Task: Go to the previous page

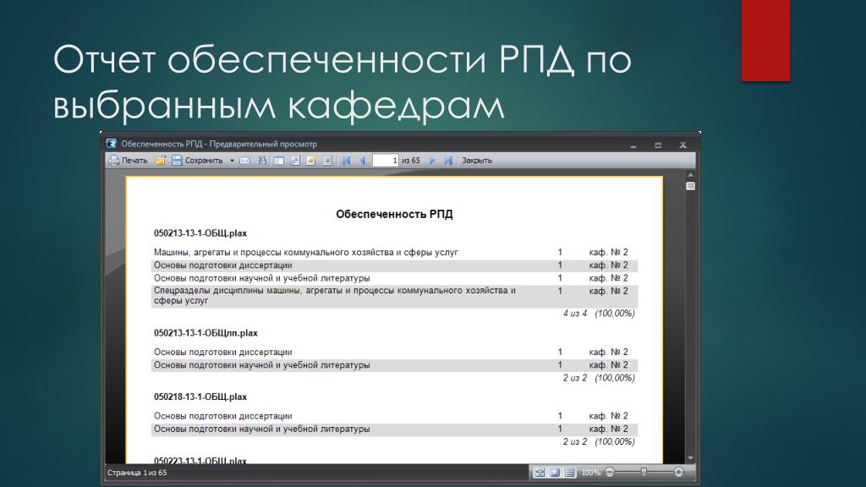Action: [x=362, y=161]
